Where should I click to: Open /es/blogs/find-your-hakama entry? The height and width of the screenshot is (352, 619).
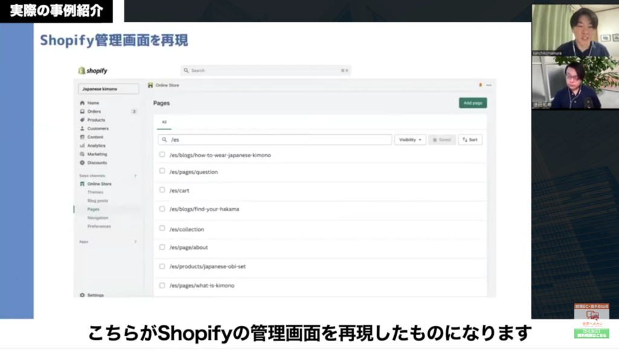click(204, 209)
